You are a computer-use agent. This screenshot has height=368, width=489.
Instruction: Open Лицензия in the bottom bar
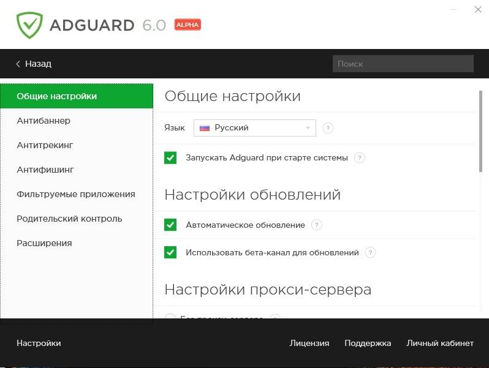(309, 343)
